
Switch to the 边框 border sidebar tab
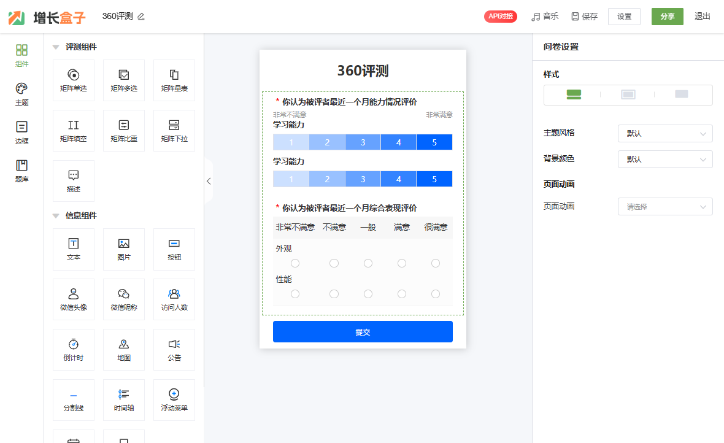pos(21,133)
